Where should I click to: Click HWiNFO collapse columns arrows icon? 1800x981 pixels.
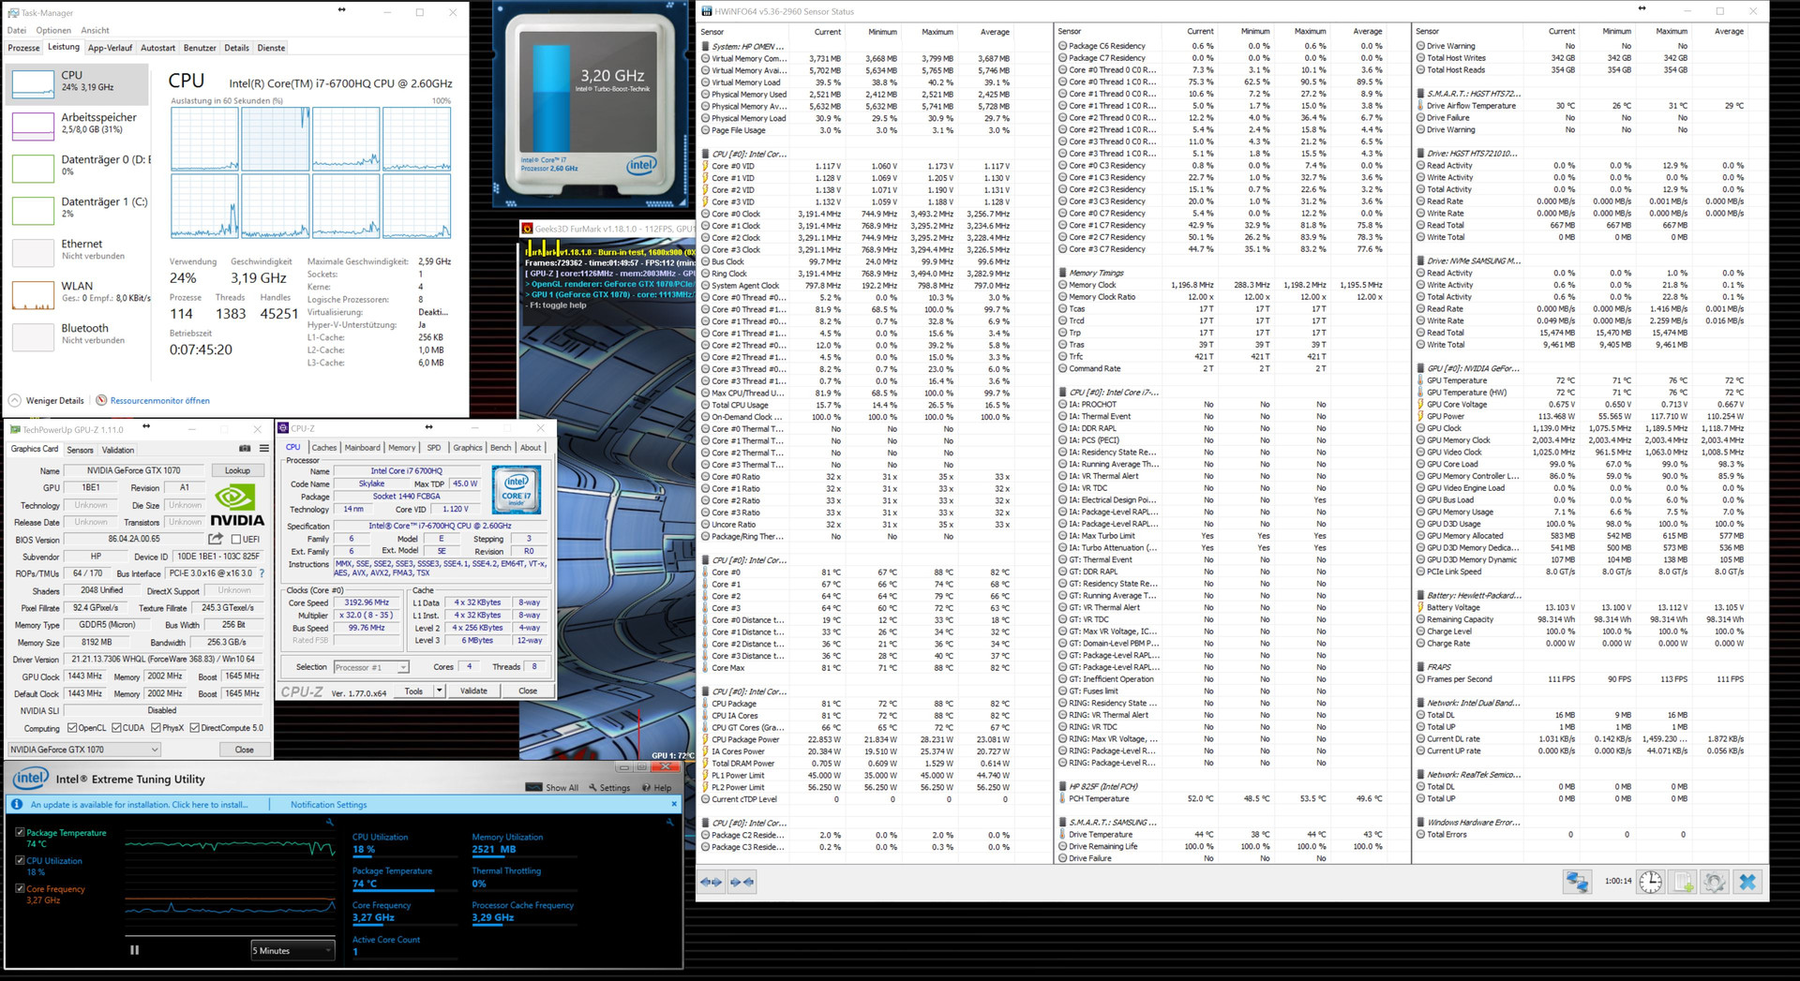(x=742, y=882)
